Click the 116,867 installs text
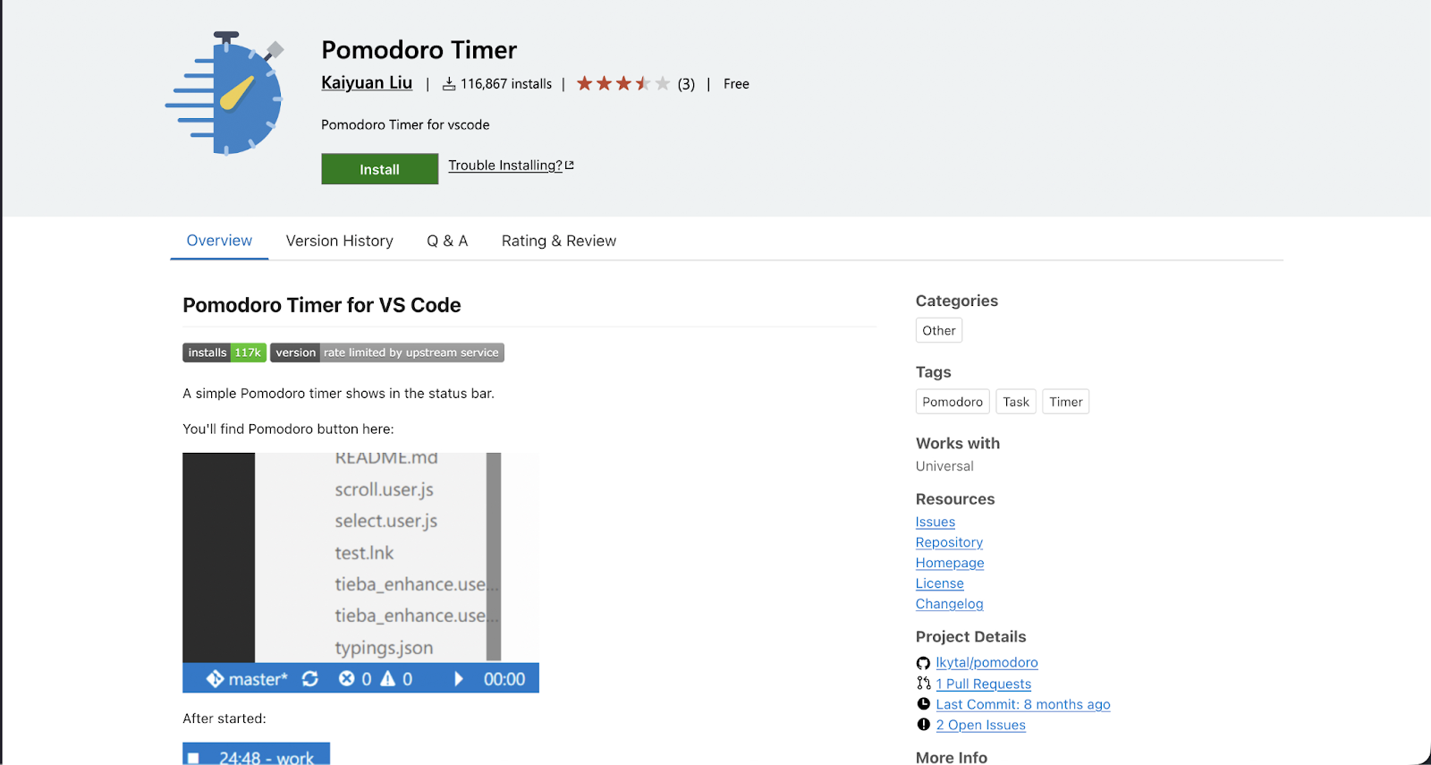Image resolution: width=1431 pixels, height=765 pixels. coord(506,84)
